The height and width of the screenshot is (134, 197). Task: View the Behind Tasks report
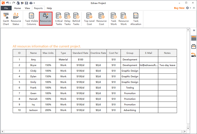(76, 19)
